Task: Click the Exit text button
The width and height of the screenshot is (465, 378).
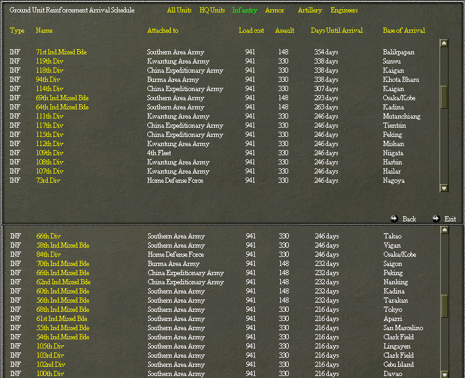Action: pyautogui.click(x=450, y=219)
